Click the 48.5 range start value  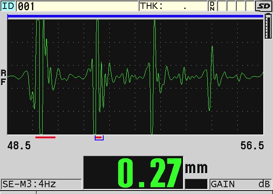coord(19,146)
